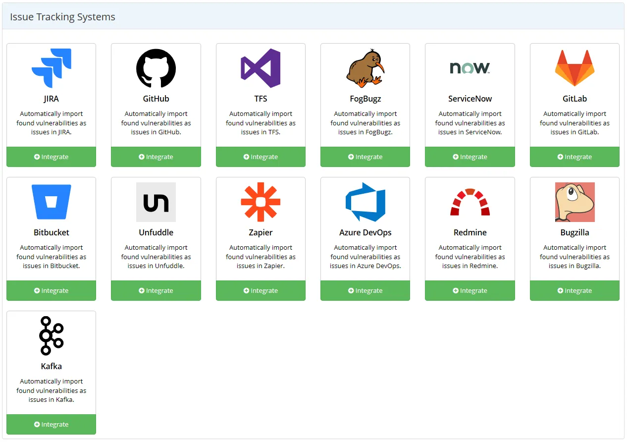Click Integrate on the Kafka card
Screen dimensions: 627x442
click(51, 424)
